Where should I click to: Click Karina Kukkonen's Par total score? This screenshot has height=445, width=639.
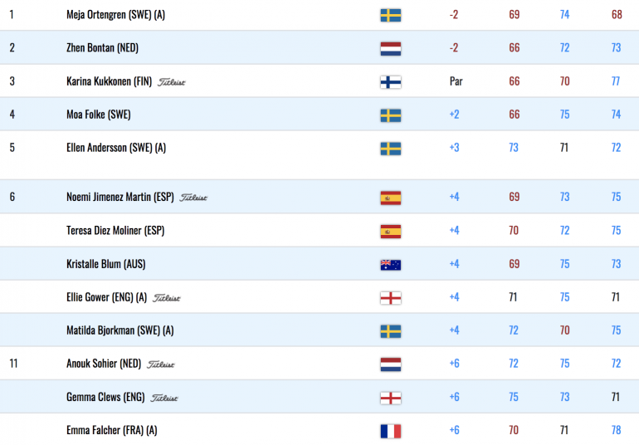pyautogui.click(x=456, y=81)
